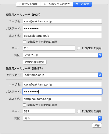Toggle SMTP TLS/SSLを使用 checkbox

pos(79,111)
